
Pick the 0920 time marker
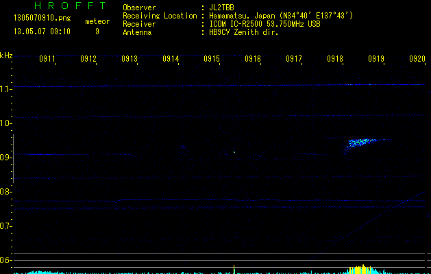417,60
